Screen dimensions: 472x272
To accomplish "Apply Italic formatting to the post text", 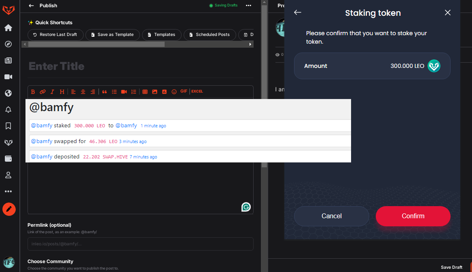I will tap(52, 91).
